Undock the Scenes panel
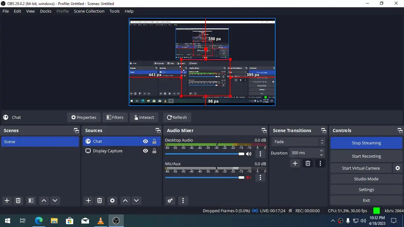This screenshot has width=404, height=227. point(76,131)
